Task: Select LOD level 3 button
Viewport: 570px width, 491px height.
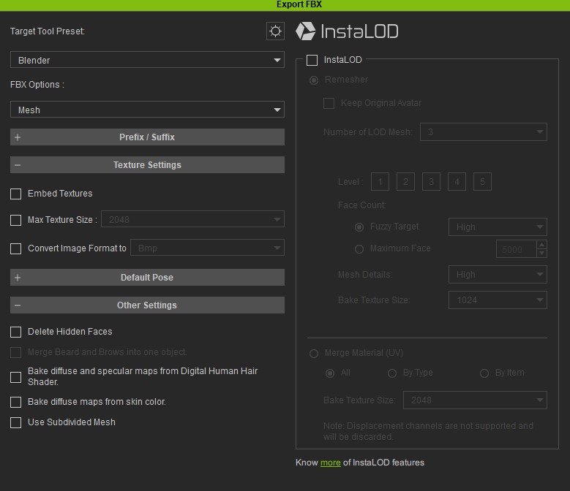Action: click(x=431, y=181)
